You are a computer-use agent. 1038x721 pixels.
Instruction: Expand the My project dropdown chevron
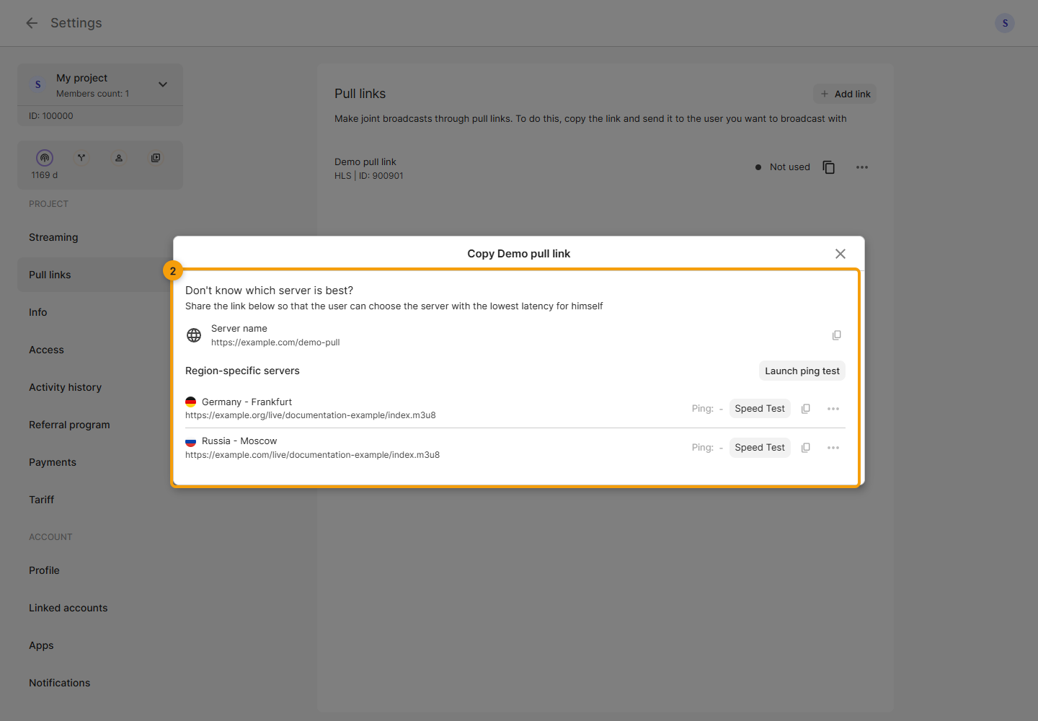click(x=163, y=84)
